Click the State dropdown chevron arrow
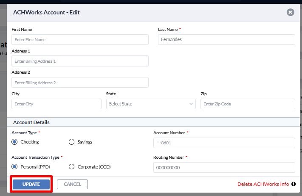302x196 pixels. click(191, 104)
